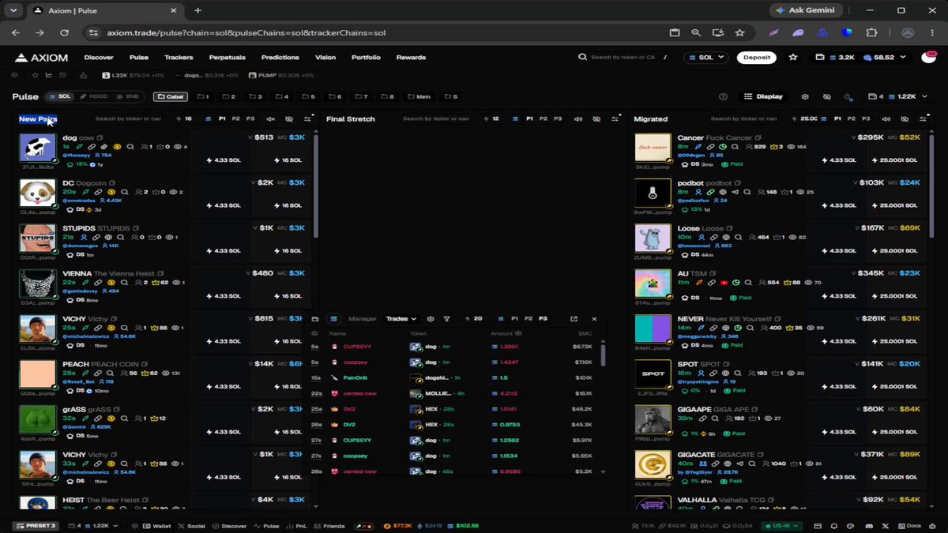The height and width of the screenshot is (533, 948).
Task: Close the wallet tracker panel
Action: pos(594,319)
